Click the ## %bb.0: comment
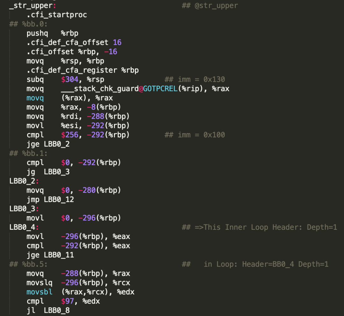Image resolution: width=344 pixels, height=316 pixels. coord(28,24)
